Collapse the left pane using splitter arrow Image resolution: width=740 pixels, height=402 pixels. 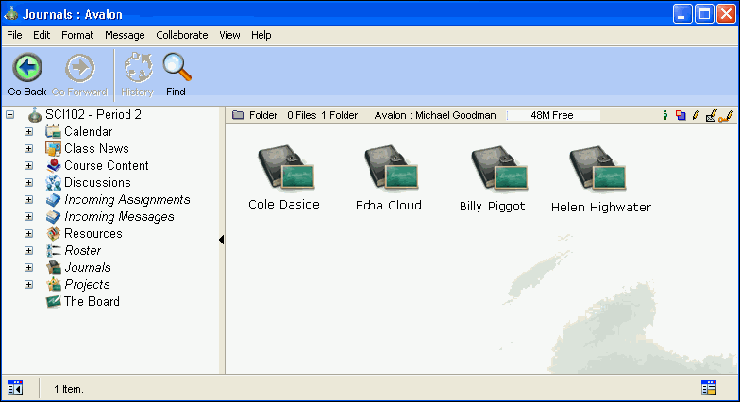pyautogui.click(x=221, y=240)
